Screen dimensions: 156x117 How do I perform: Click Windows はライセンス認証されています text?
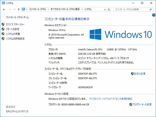coord(67,99)
